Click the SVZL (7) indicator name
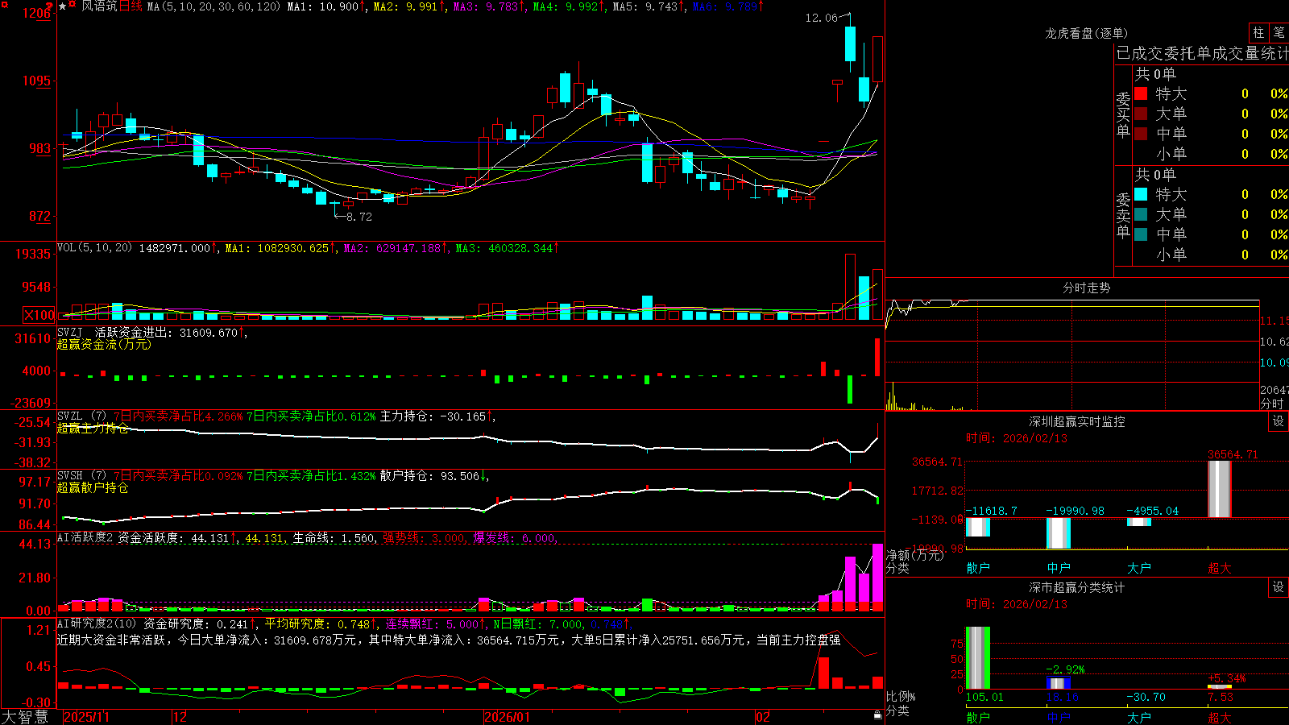The width and height of the screenshot is (1289, 725). point(81,416)
